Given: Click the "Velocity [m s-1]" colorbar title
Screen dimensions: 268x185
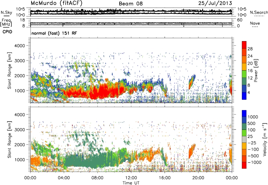Looking at the screenshot, I should coord(264,139).
